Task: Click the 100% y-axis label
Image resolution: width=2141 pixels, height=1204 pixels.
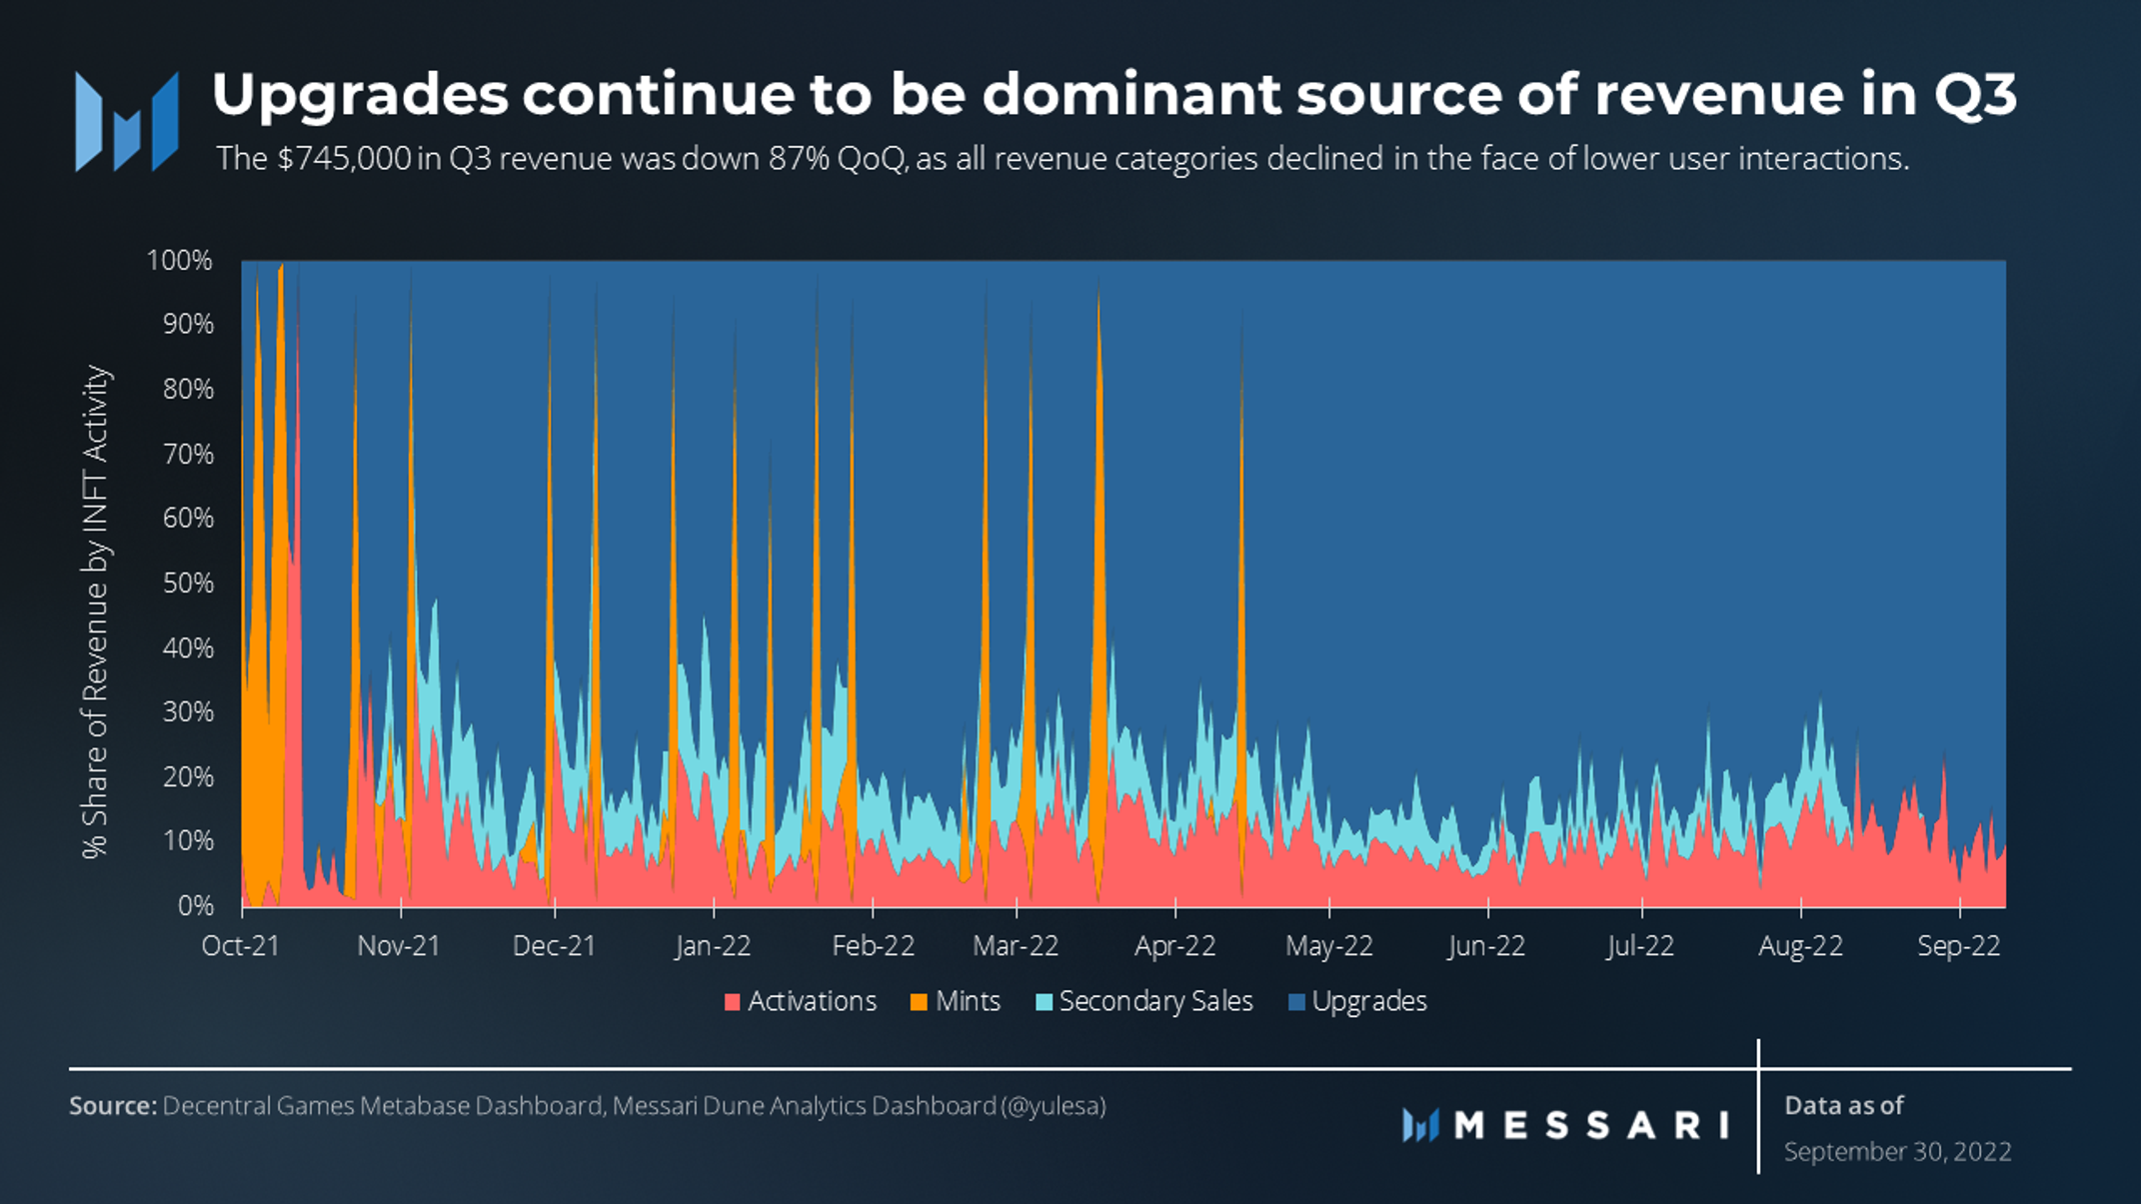Action: (180, 261)
